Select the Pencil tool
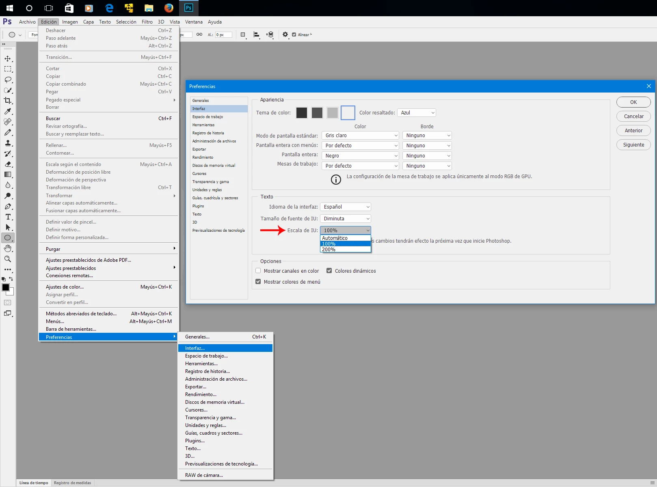Screen dimensions: 657x487 point(8,132)
